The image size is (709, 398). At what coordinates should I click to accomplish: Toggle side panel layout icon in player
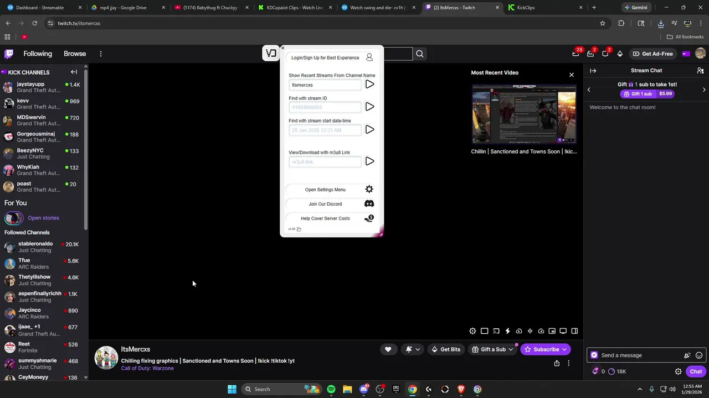pyautogui.click(x=574, y=331)
